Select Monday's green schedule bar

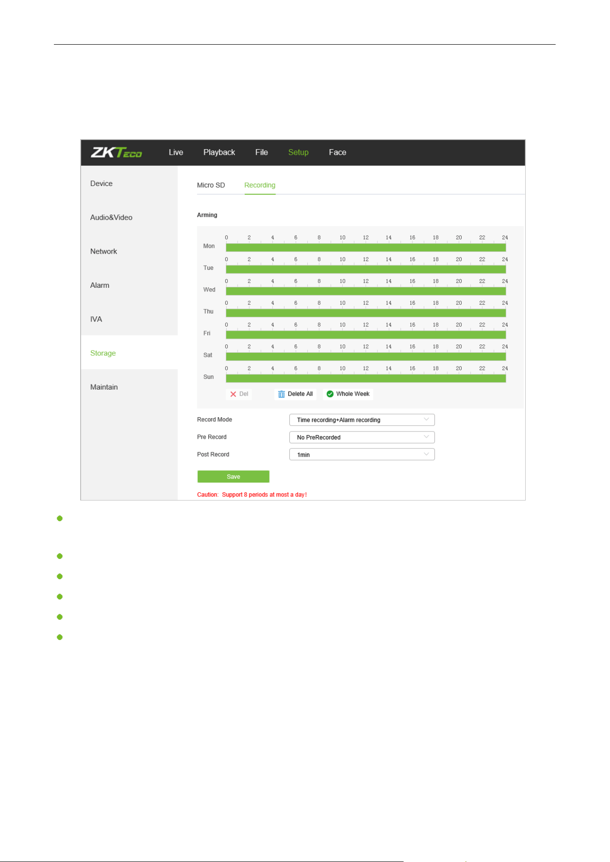click(x=366, y=247)
